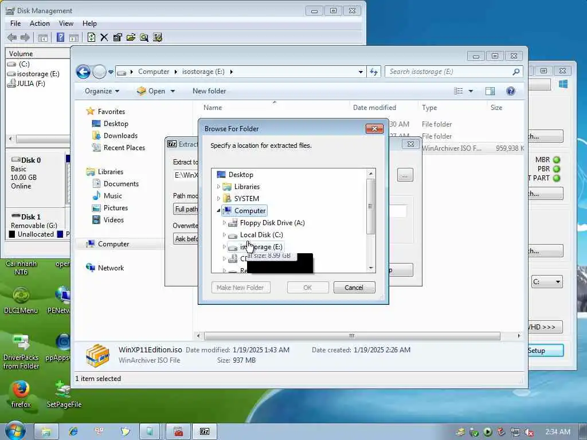This screenshot has height=440, width=587.
Task: Click the Internet Explorer taskbar icon
Action: point(73,431)
